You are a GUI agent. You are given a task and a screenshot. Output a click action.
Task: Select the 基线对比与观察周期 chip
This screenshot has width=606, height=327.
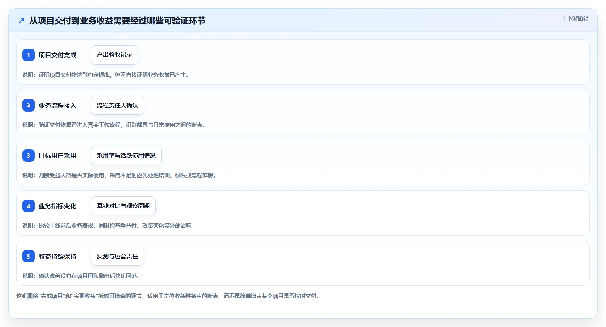pyautogui.click(x=123, y=206)
